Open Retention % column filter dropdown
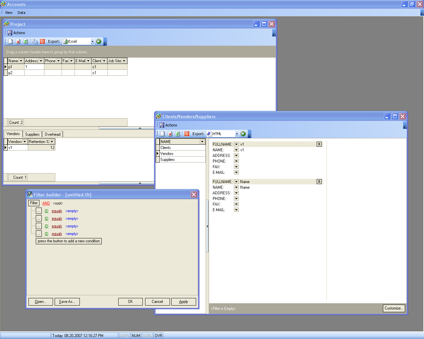Image resolution: width=424 pixels, height=339 pixels. click(x=52, y=142)
